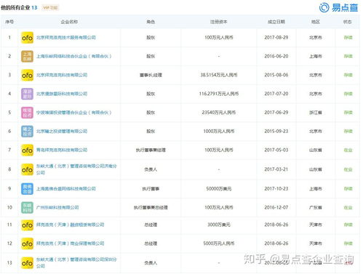Click the blue company logo in row 6

(x=27, y=132)
